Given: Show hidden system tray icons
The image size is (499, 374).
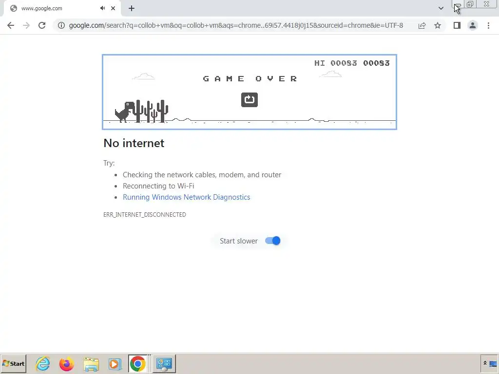Looking at the screenshot, I should click(485, 363).
